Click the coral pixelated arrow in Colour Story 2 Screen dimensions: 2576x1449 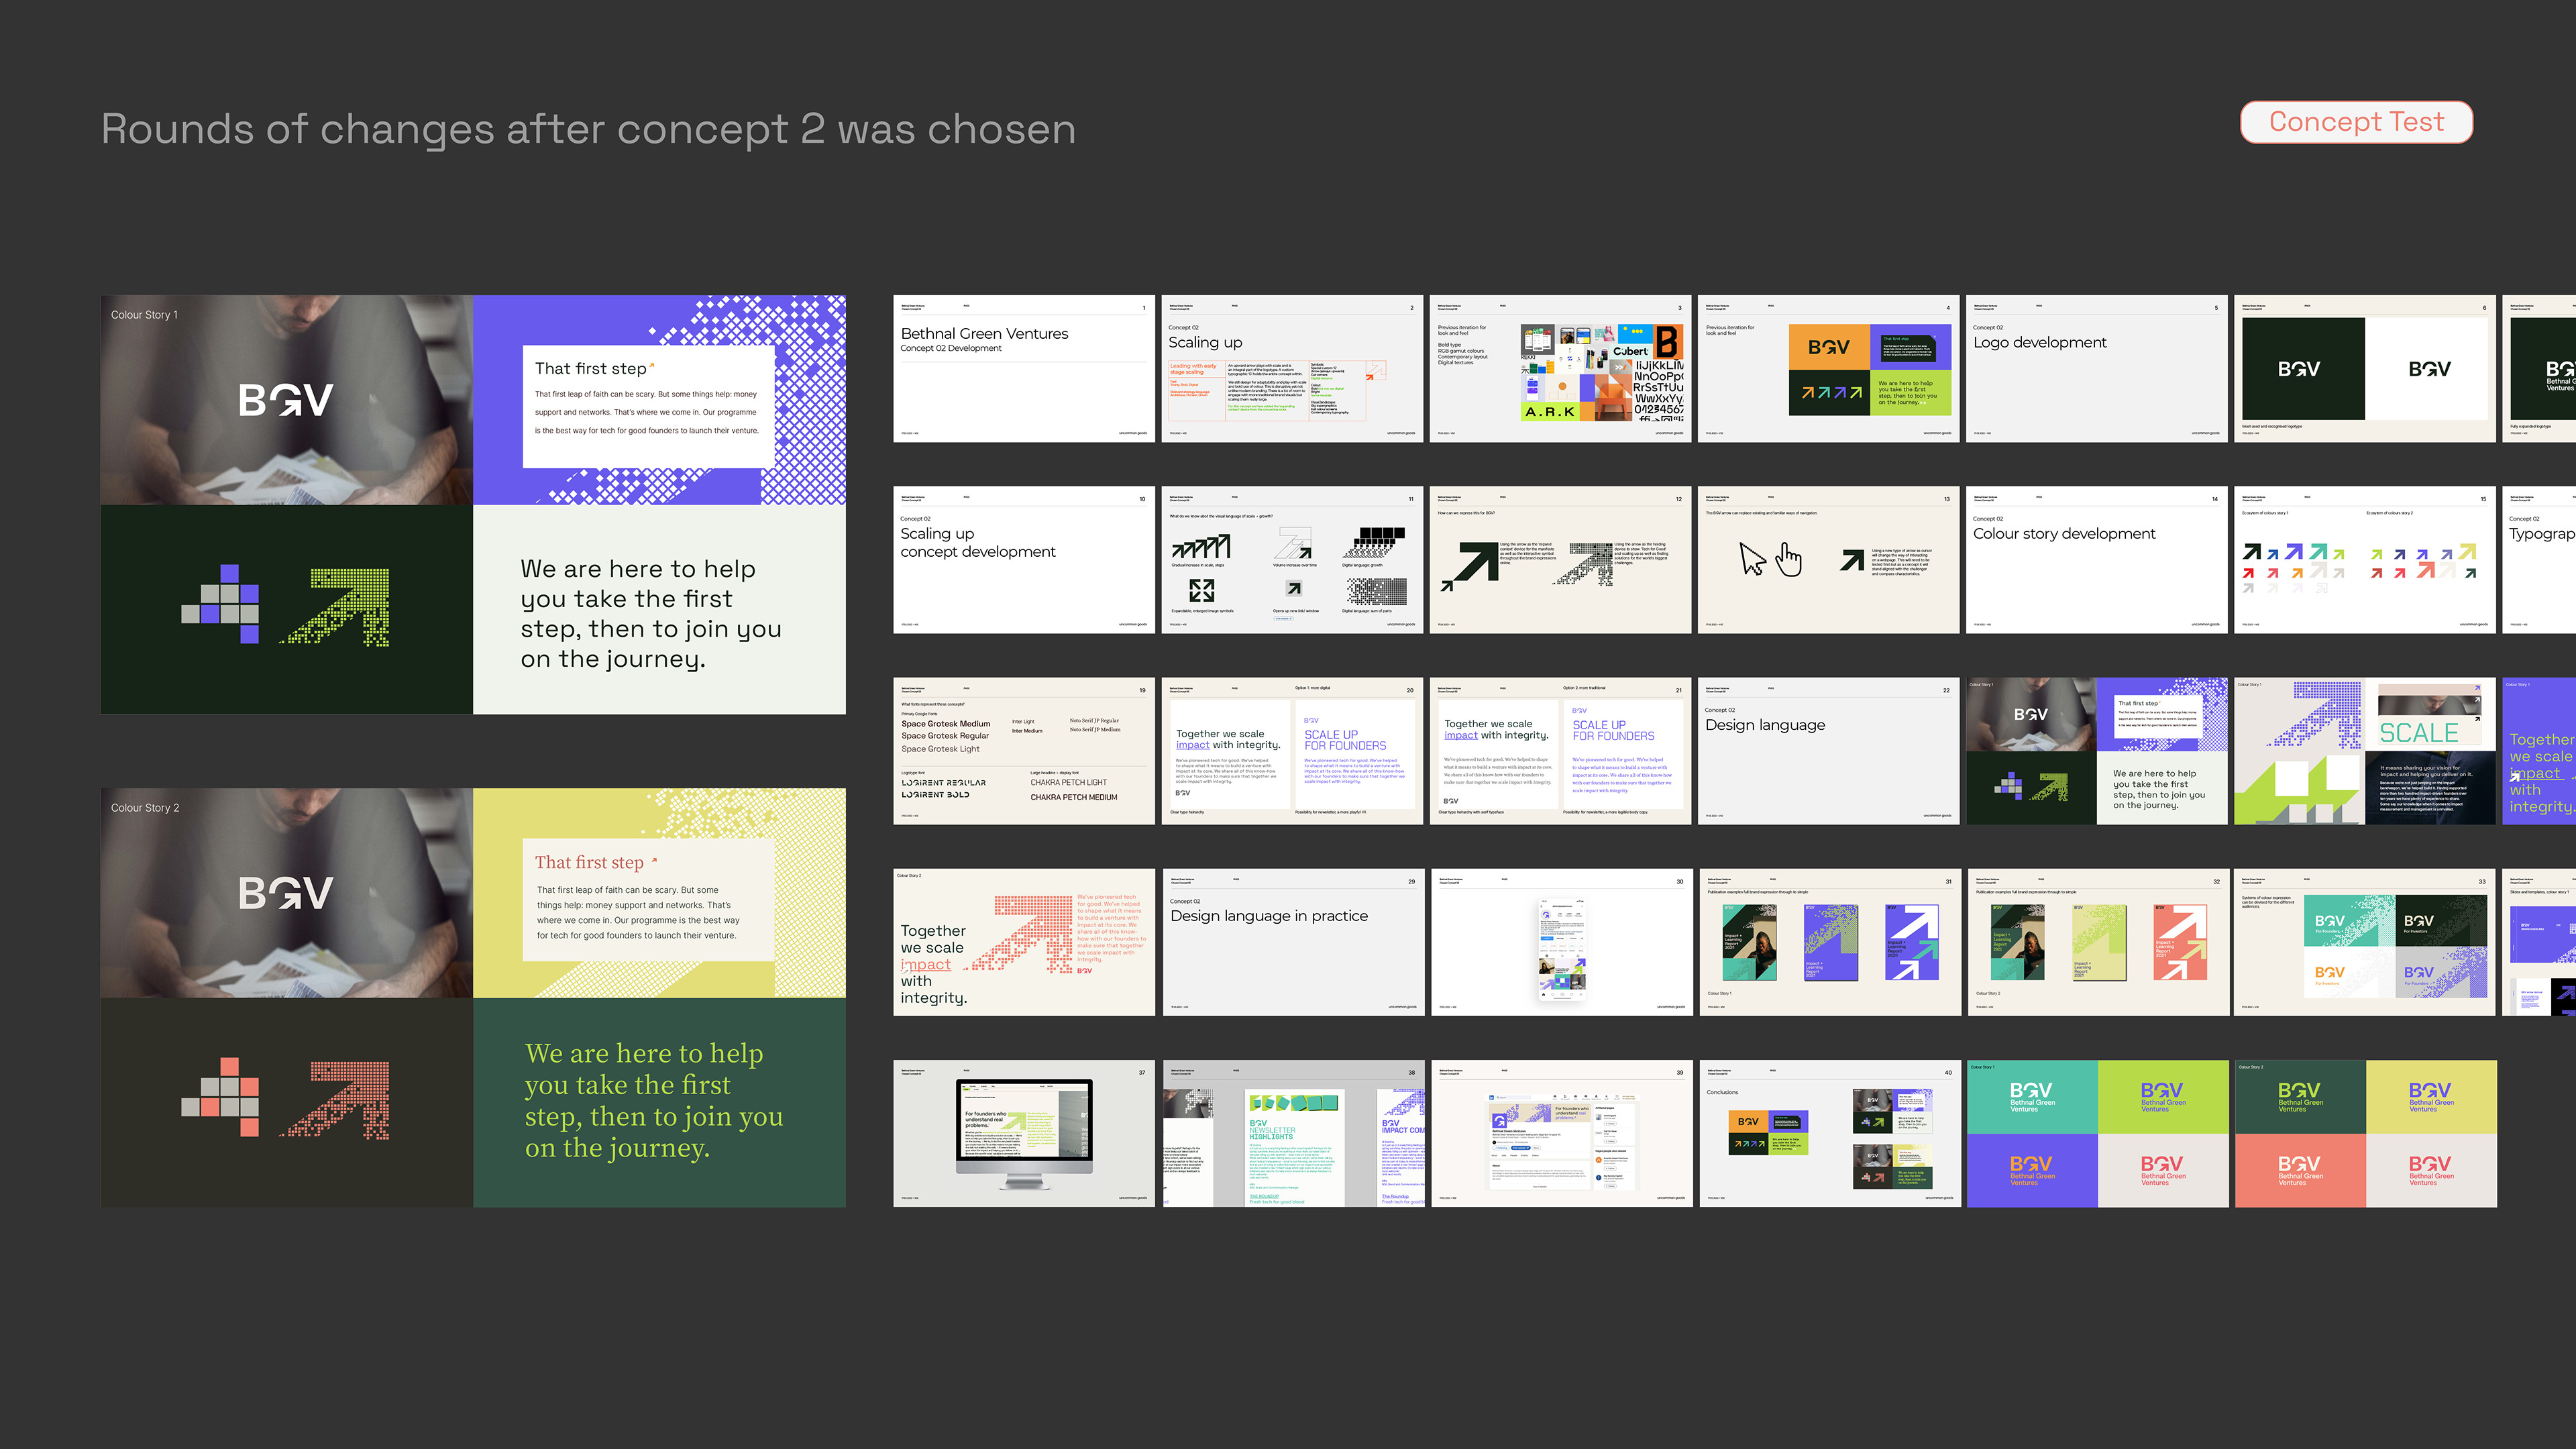tap(335, 1100)
